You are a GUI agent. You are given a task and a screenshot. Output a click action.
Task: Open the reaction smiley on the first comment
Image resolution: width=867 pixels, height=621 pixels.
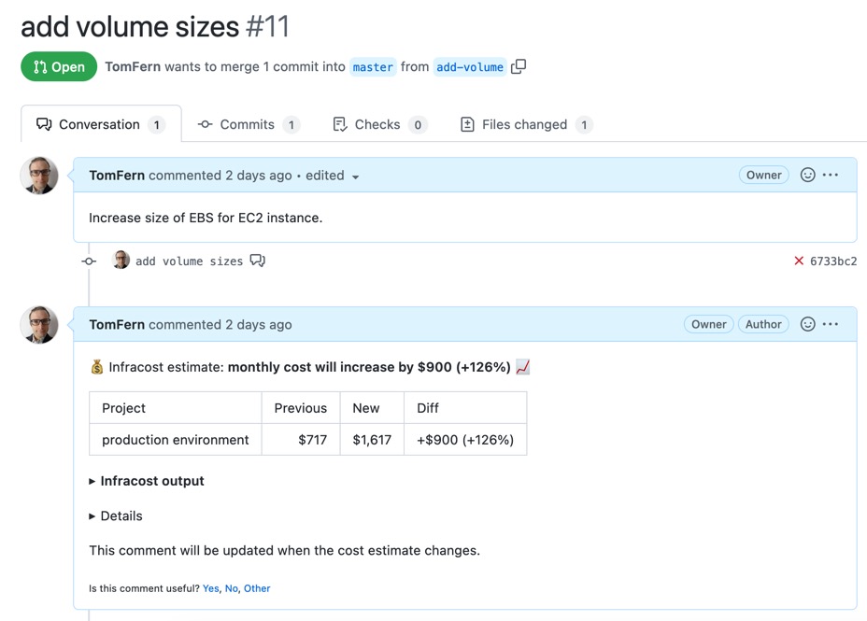(807, 175)
